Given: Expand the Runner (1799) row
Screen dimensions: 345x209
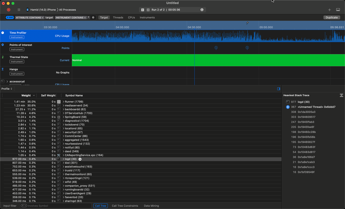Looking at the screenshot, I should [64, 102].
